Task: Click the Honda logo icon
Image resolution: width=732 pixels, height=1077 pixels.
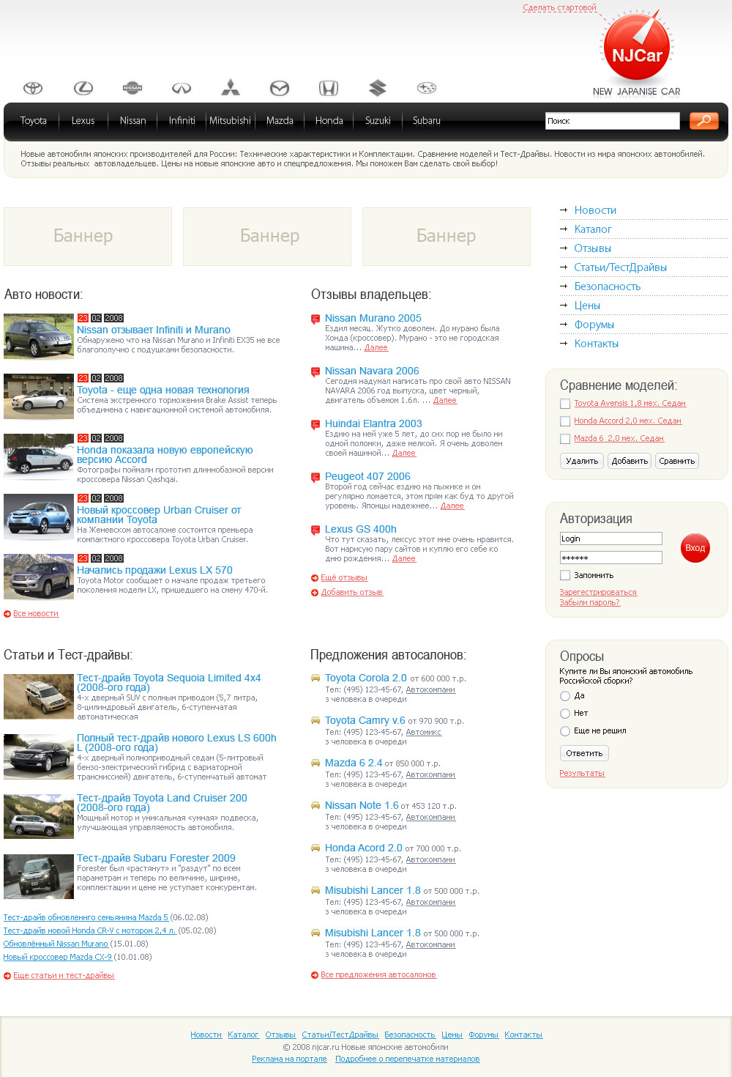Action: coord(329,86)
